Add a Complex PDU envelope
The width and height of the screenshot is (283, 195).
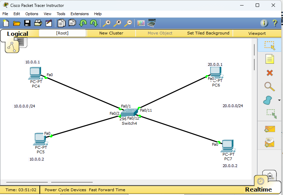coord(270,143)
